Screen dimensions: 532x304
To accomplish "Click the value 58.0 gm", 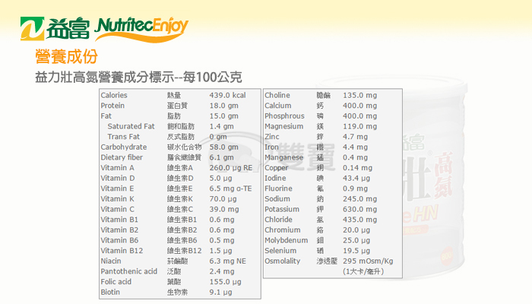I will 224,147.
